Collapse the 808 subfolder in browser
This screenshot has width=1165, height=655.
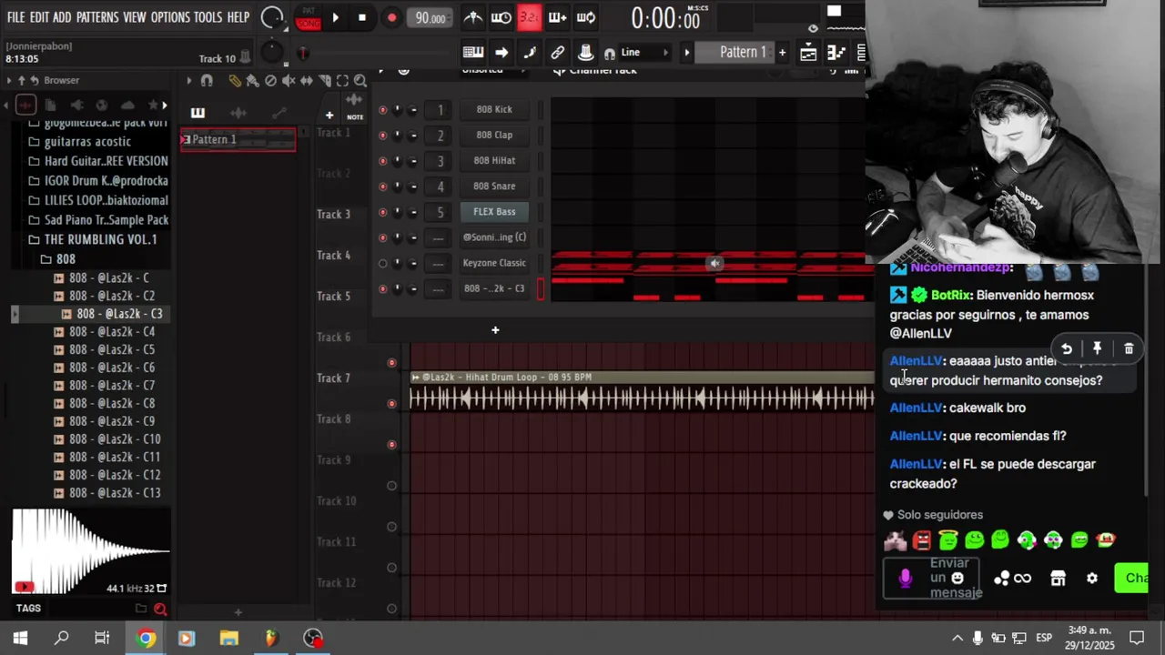(66, 259)
